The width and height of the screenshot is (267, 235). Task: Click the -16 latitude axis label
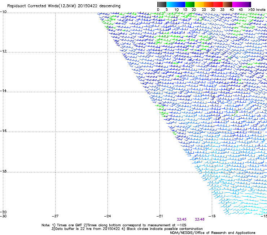3,131
